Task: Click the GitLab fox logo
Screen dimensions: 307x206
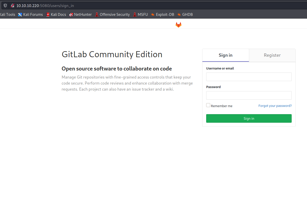Action: tap(178, 24)
